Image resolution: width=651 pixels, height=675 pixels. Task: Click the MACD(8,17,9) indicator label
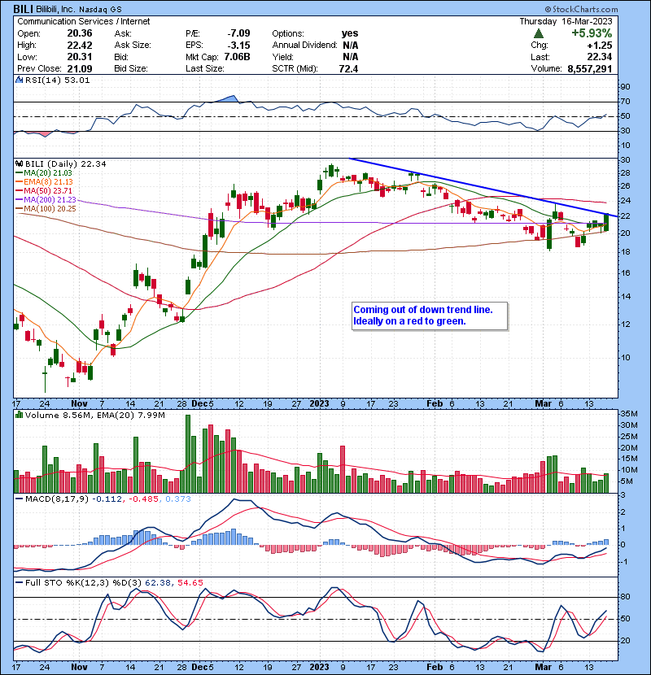coord(57,499)
